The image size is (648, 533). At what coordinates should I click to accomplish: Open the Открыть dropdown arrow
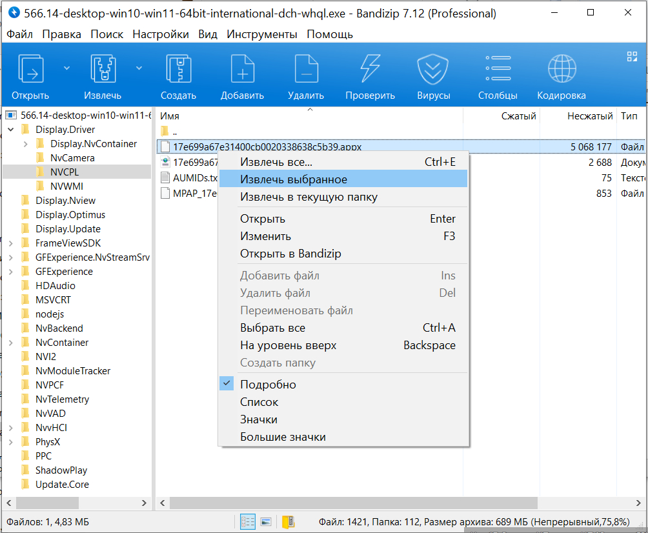[66, 68]
